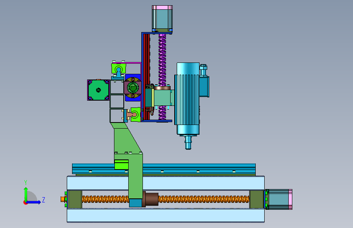Select the olive bearing block at right of screw

point(257,199)
